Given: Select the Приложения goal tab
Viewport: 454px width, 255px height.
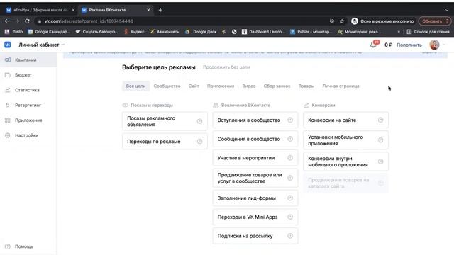Looking at the screenshot, I should [x=221, y=86].
